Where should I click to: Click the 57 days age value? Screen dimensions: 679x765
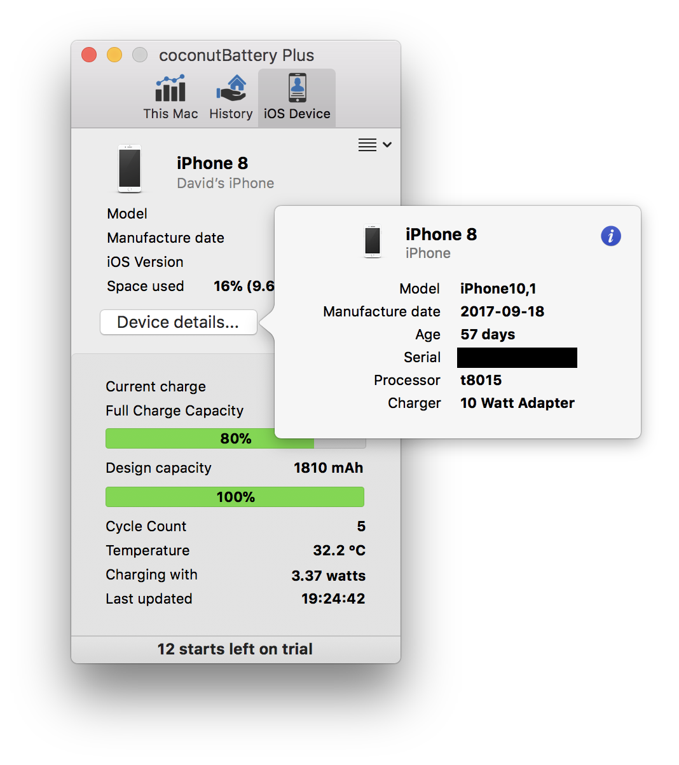coord(488,334)
